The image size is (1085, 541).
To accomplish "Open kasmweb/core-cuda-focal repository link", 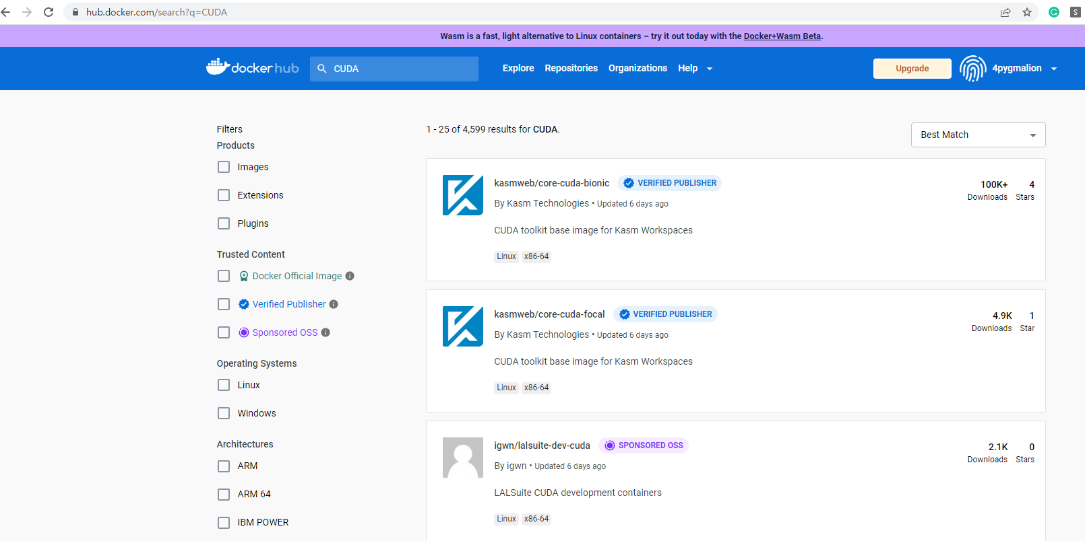I will pyautogui.click(x=549, y=314).
